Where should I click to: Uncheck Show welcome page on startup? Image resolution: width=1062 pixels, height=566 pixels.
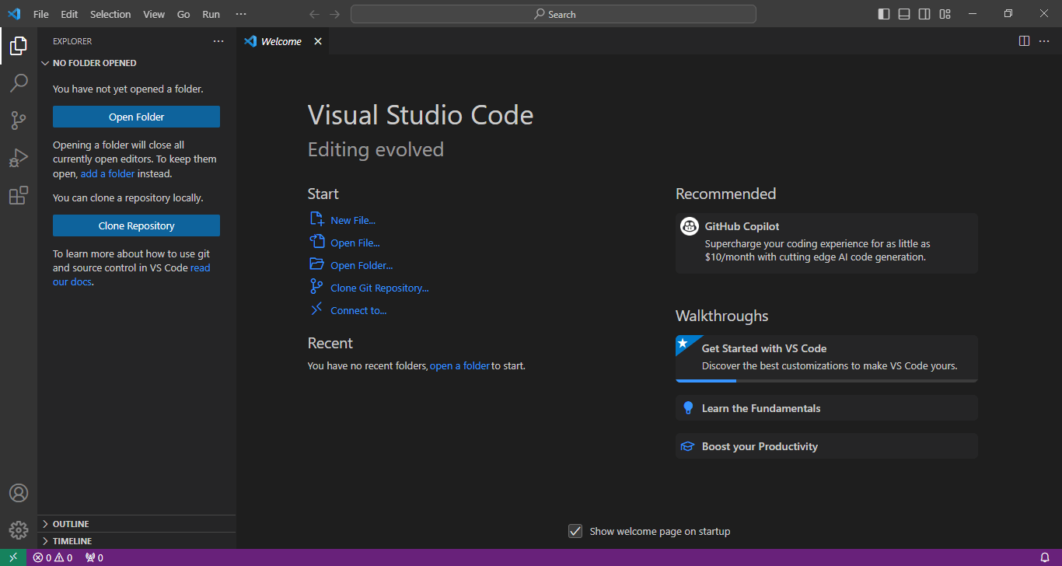[575, 531]
